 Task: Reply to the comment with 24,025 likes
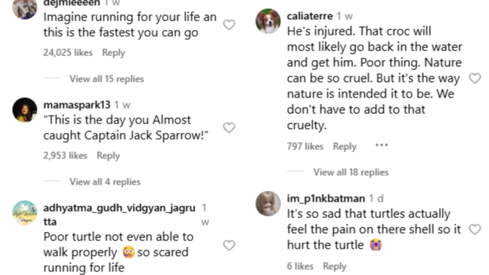113,52
